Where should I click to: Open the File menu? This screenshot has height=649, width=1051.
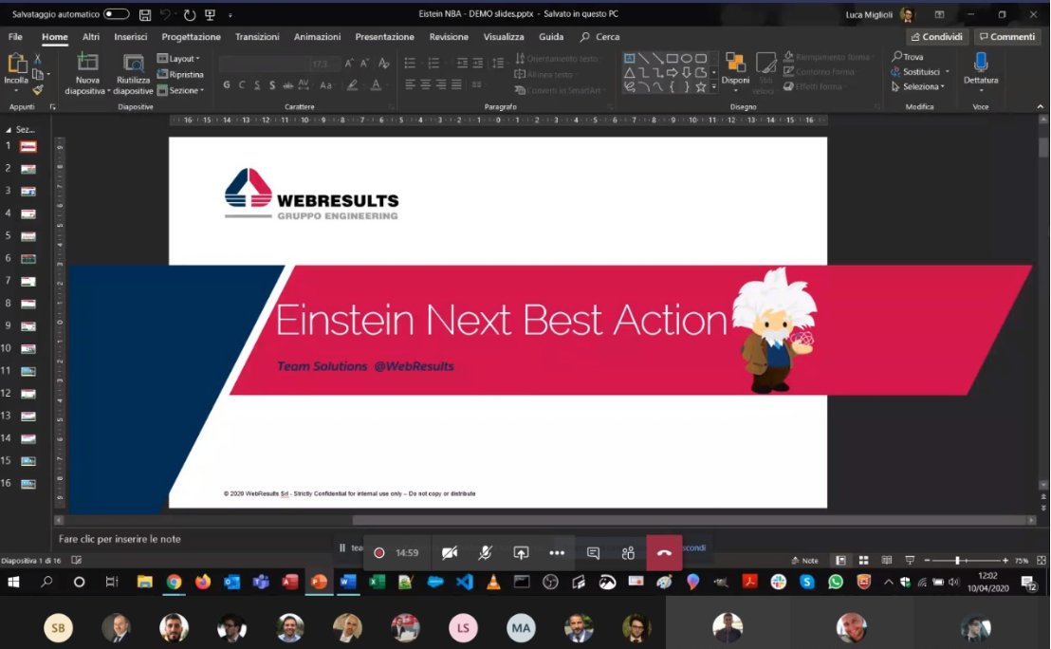pos(15,37)
